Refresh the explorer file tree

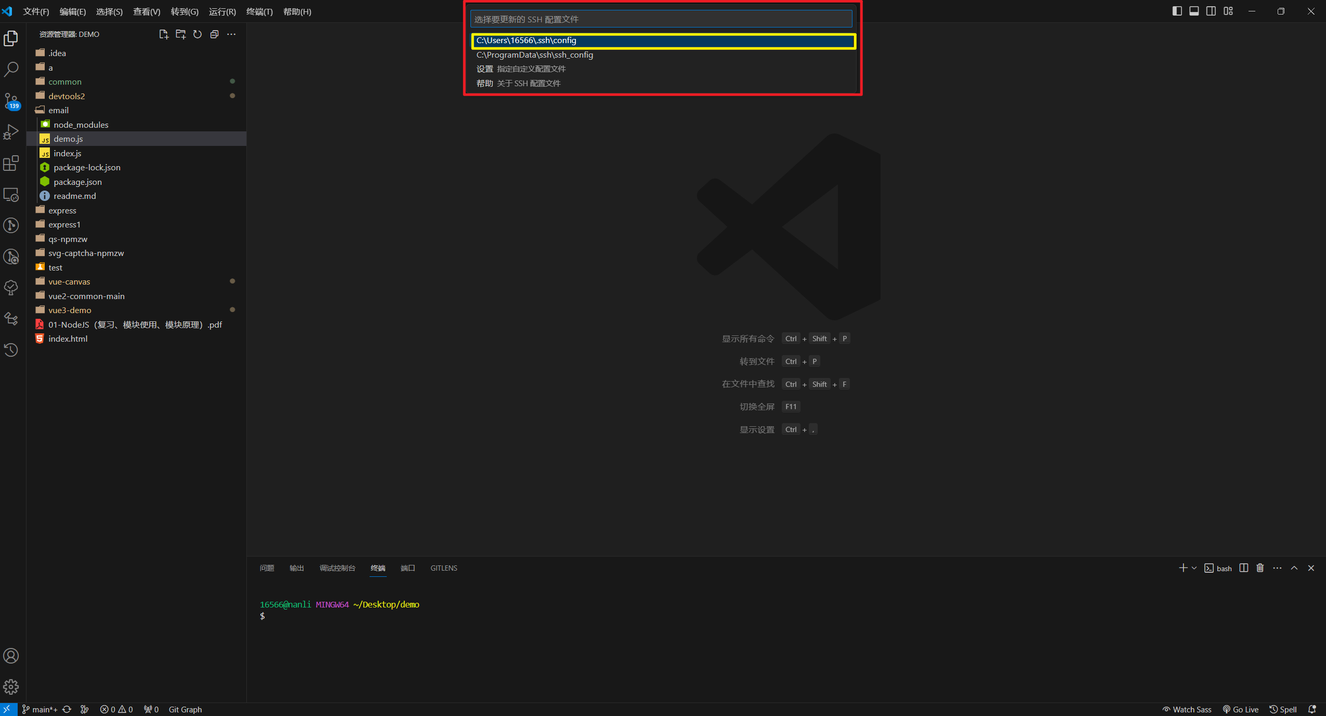tap(198, 34)
